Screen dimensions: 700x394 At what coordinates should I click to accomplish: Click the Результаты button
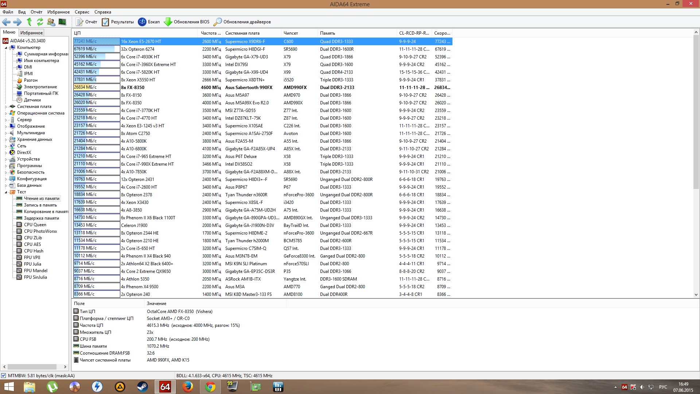(118, 22)
